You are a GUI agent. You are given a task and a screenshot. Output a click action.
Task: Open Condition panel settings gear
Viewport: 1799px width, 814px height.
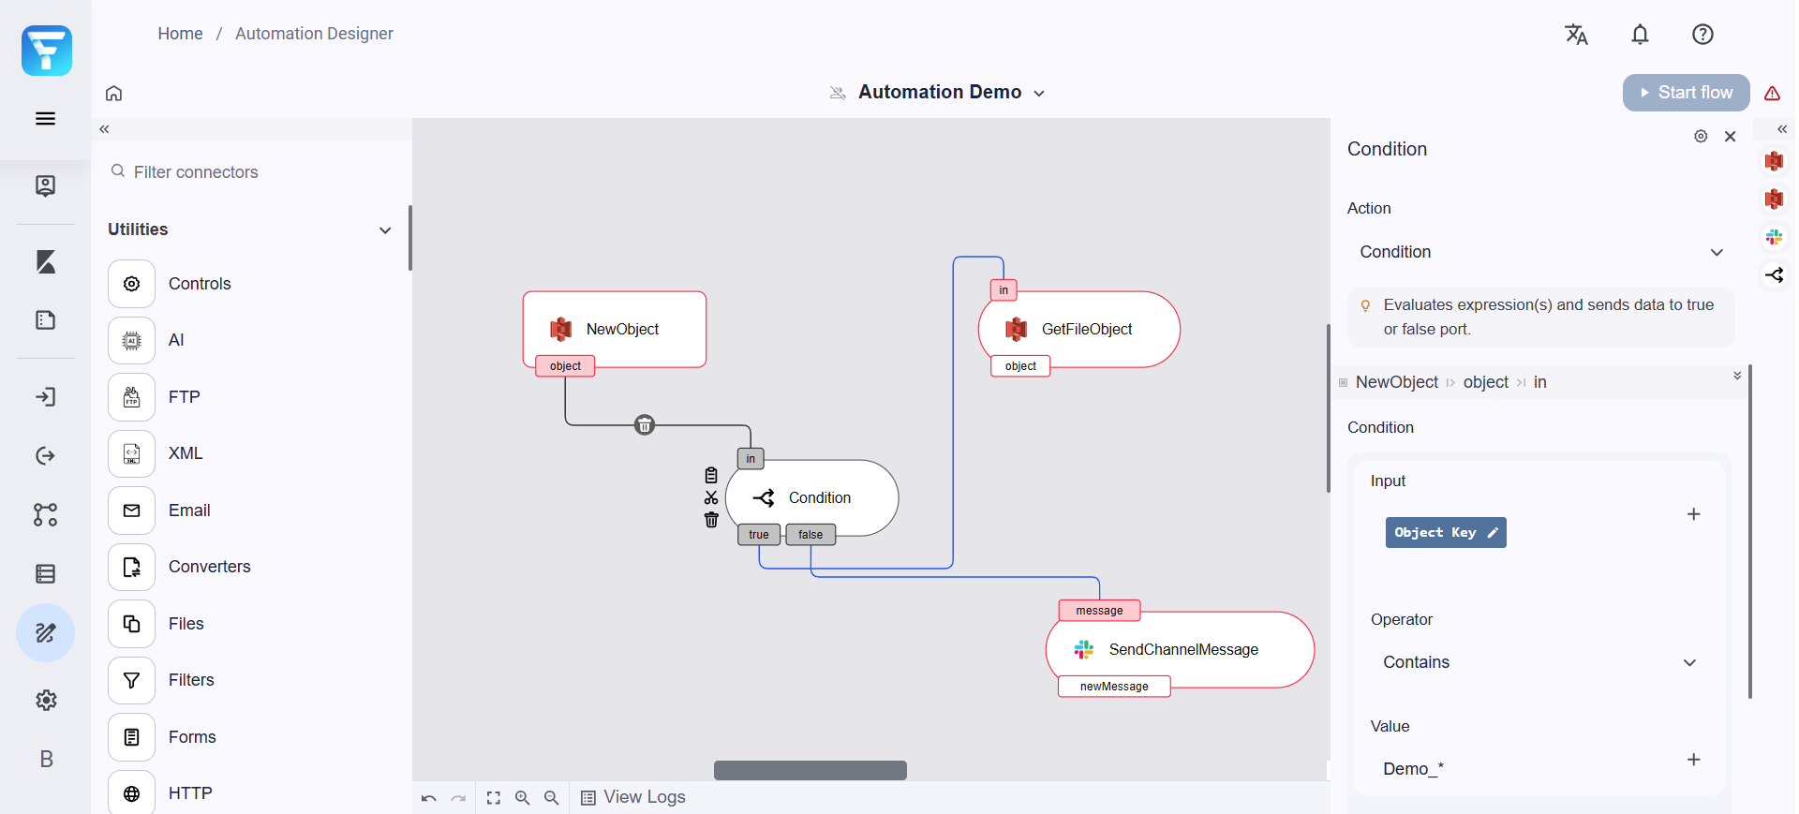(x=1701, y=137)
